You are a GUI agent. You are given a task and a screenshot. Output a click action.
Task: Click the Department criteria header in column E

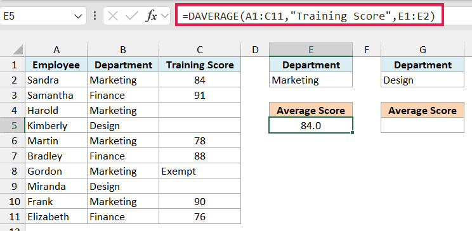click(x=311, y=65)
